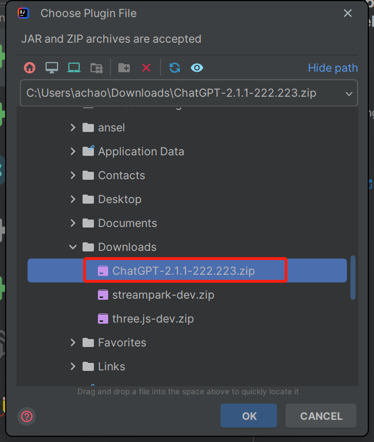Expand the Documents folder
The image size is (374, 442).
click(x=73, y=223)
